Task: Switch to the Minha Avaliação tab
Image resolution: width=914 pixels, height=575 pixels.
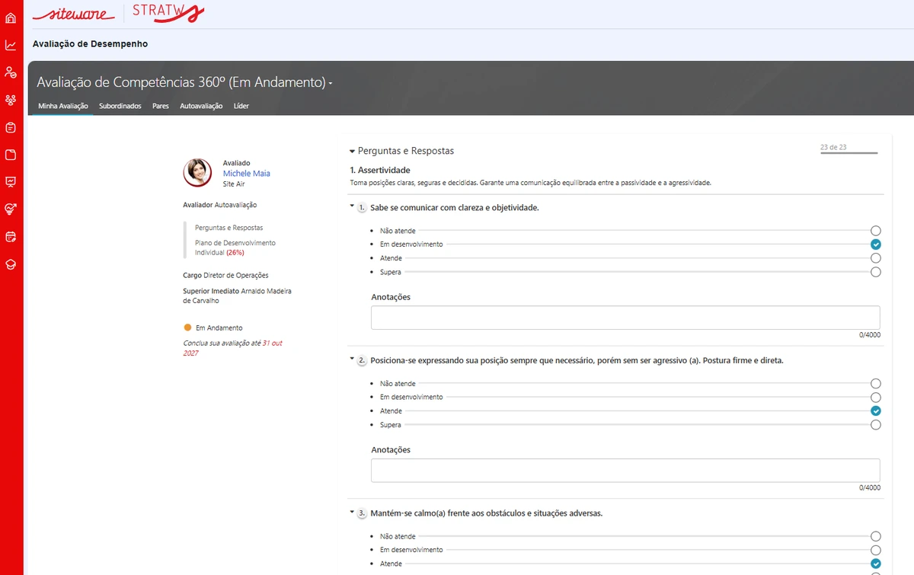Action: pyautogui.click(x=63, y=106)
